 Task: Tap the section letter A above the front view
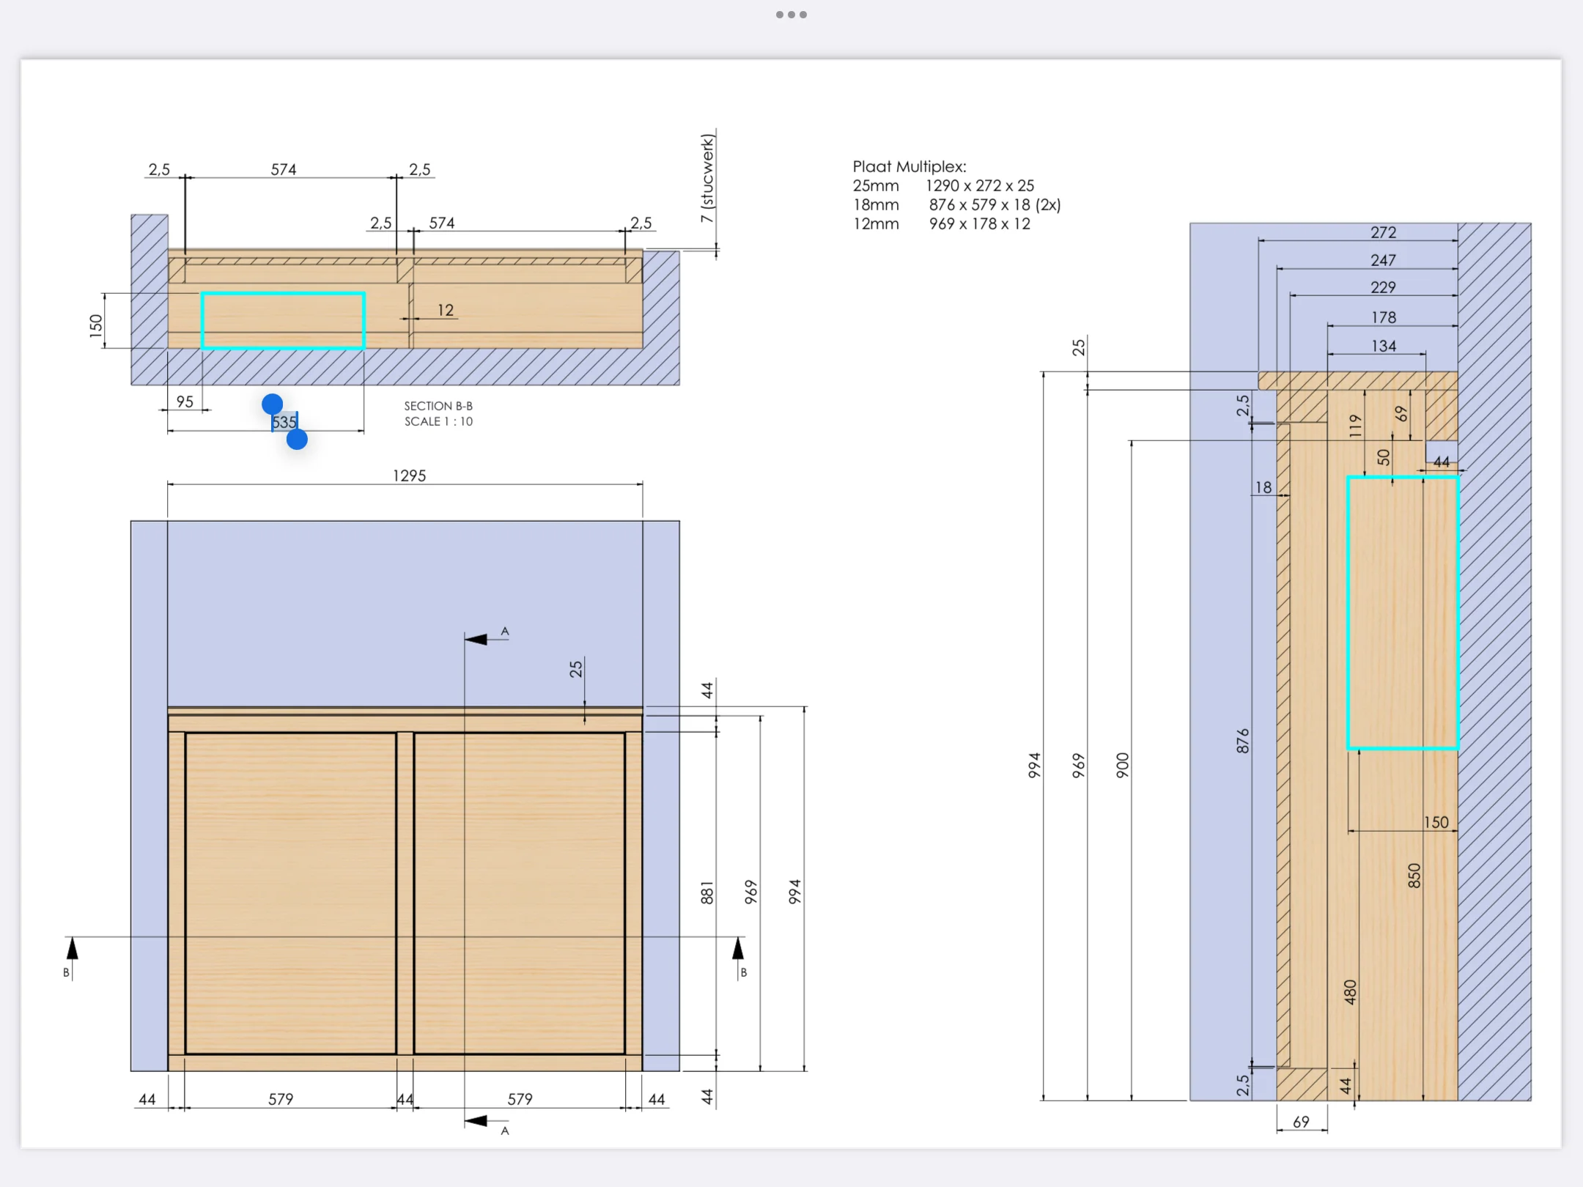505,631
